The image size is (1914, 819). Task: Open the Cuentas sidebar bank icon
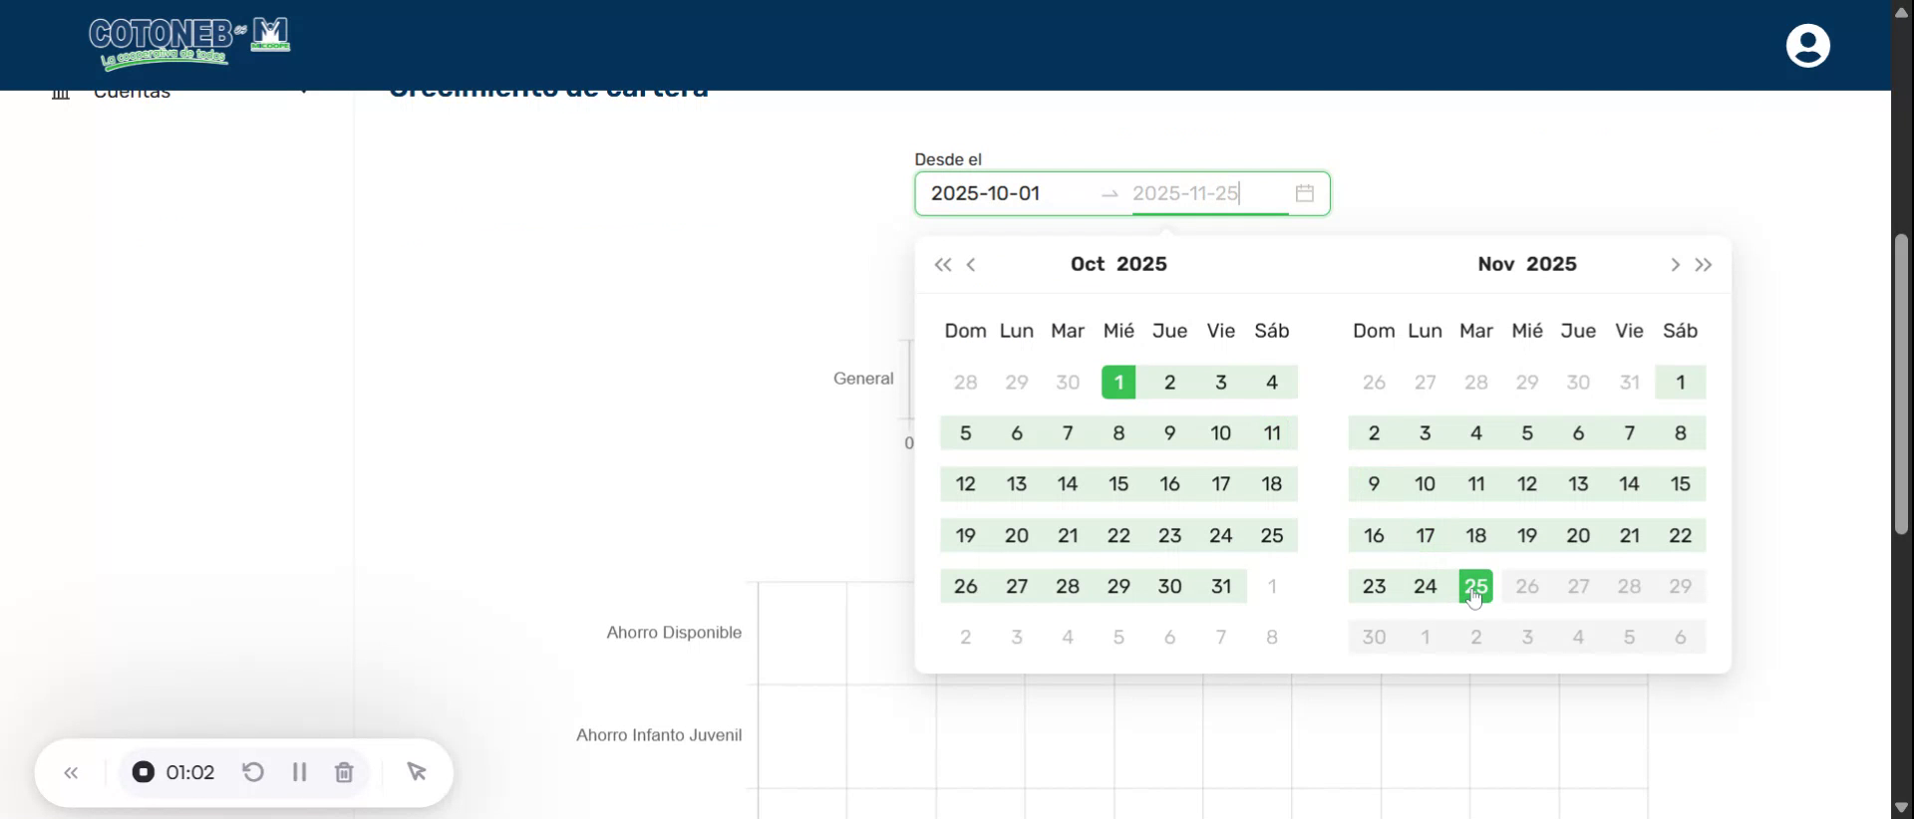[x=61, y=94]
